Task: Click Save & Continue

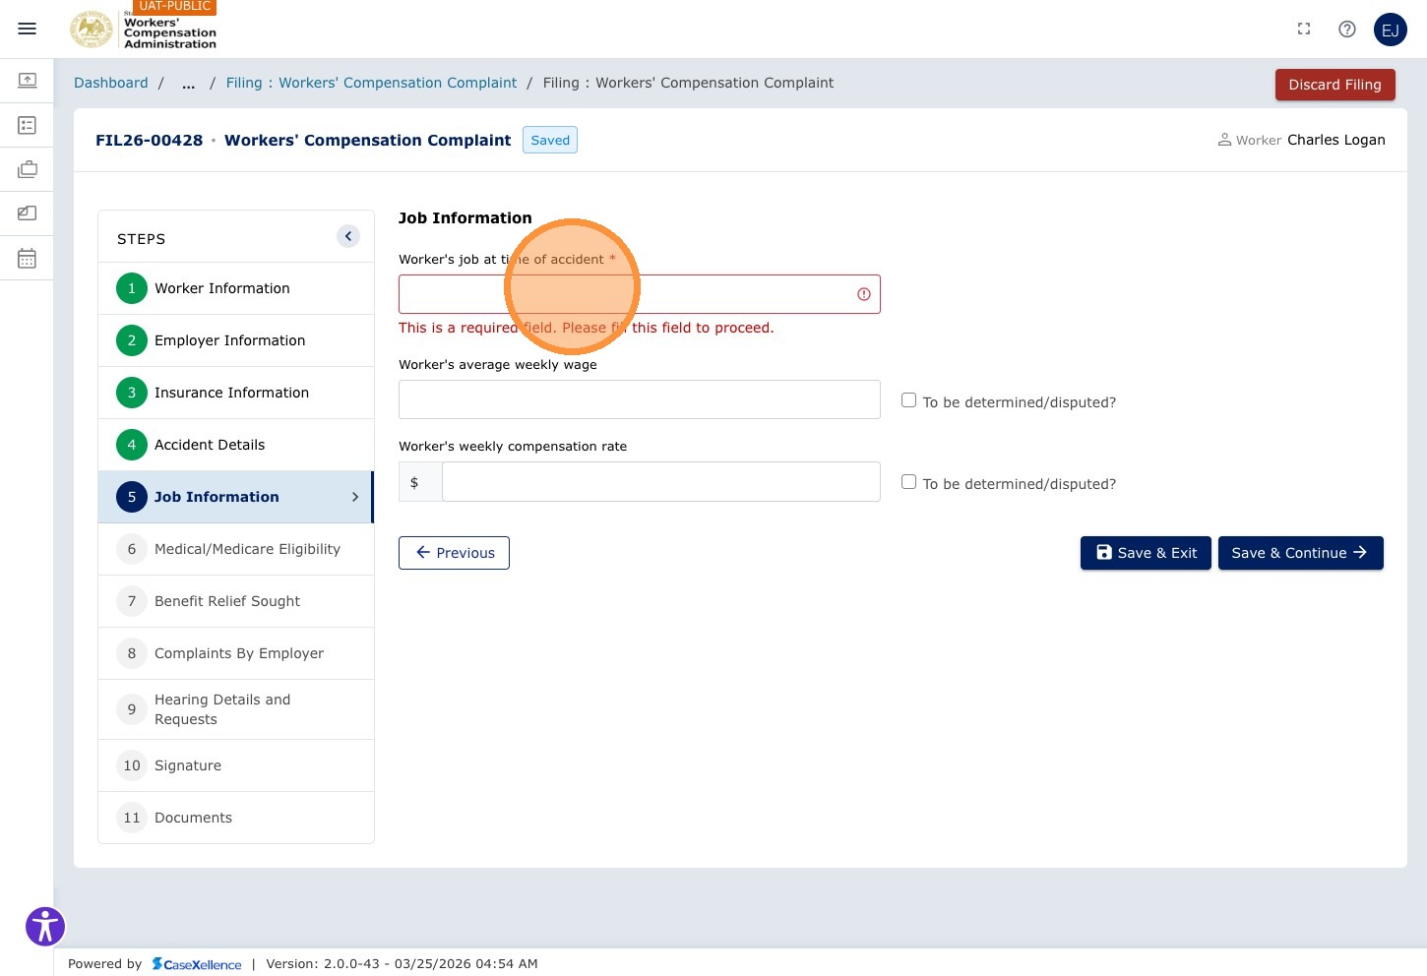Action: 1300,553
